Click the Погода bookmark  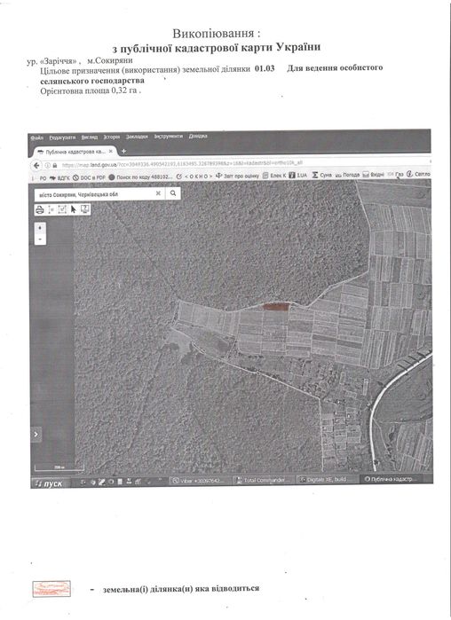[x=348, y=175]
